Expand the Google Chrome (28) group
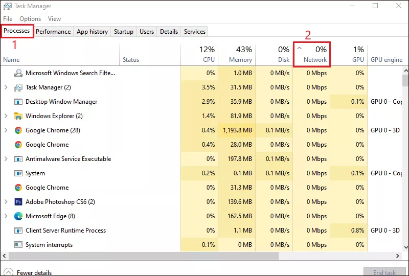 pyautogui.click(x=6, y=130)
